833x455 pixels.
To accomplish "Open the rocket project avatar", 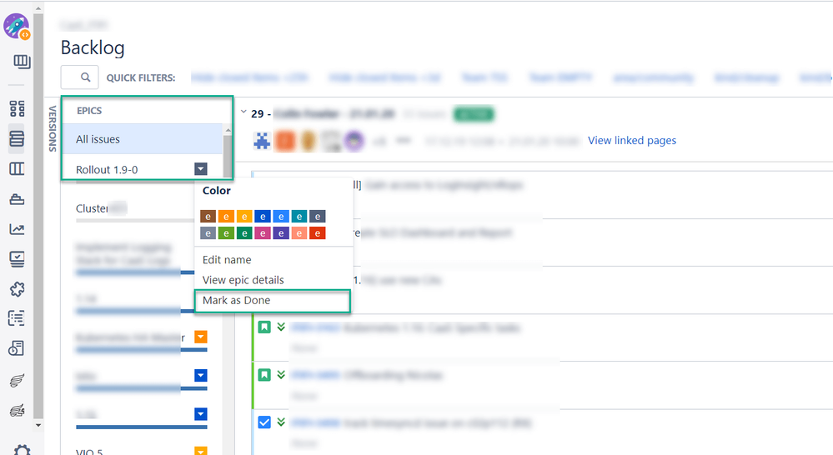I will click(x=16, y=26).
